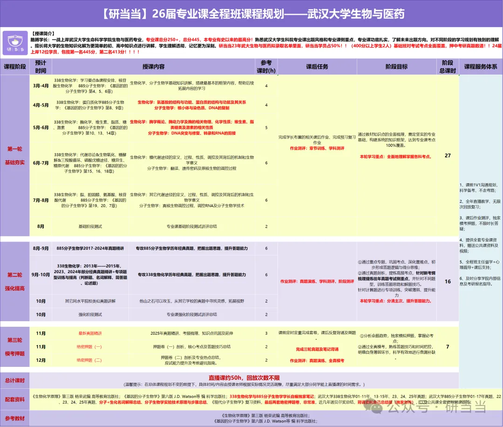
Task: Click the 研当当 bowl logo icon
Action: 15,43
